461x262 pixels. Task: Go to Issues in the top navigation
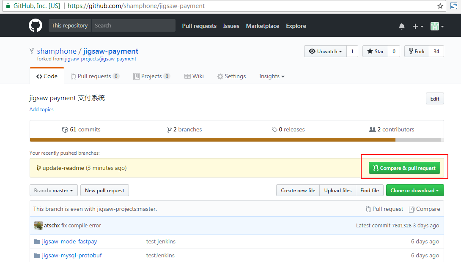tap(231, 26)
